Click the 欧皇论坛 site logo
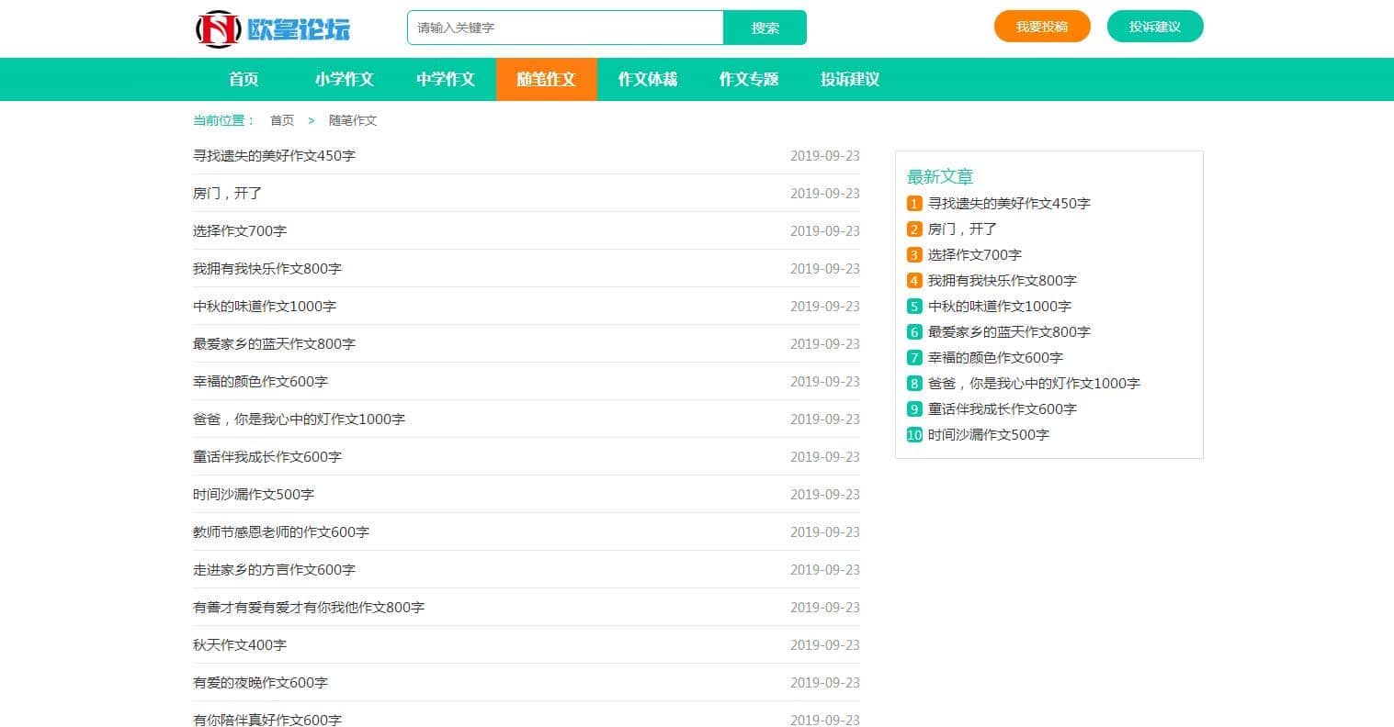The width and height of the screenshot is (1394, 727). point(273,28)
